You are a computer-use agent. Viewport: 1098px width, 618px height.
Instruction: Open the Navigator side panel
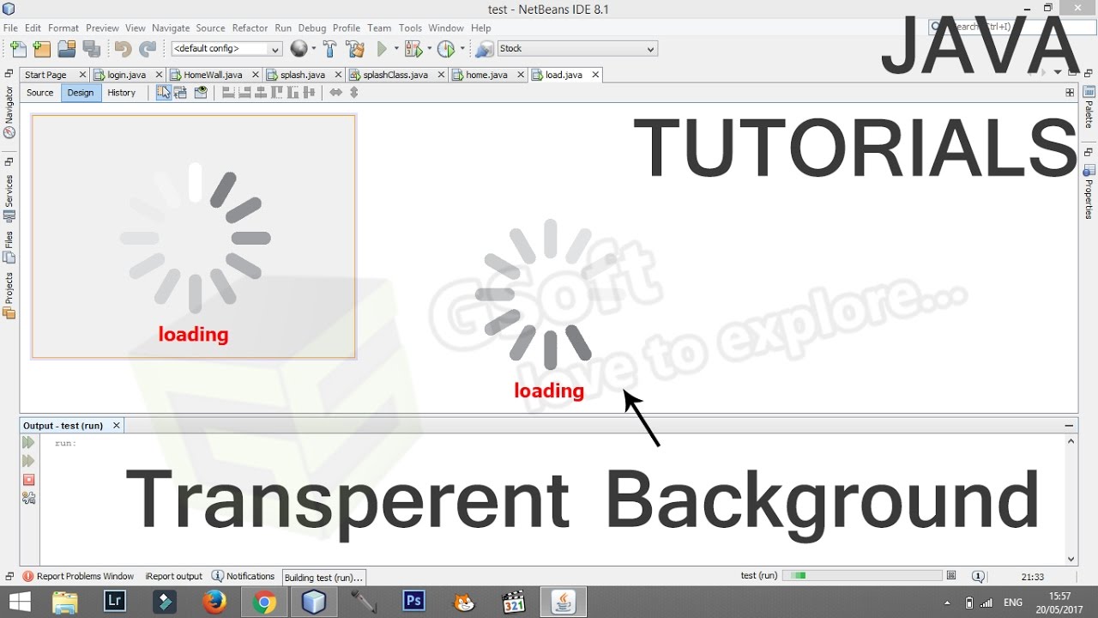9,112
